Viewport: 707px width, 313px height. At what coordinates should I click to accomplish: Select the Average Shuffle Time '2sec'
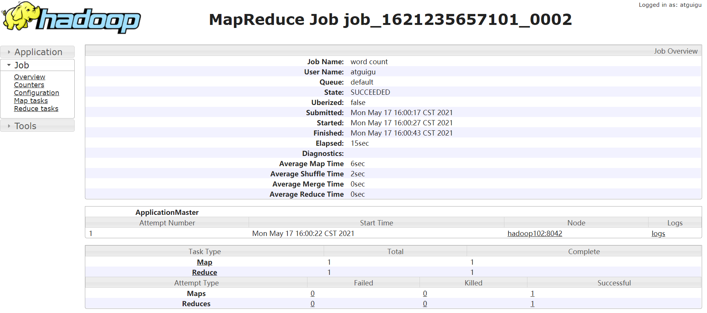(x=358, y=174)
